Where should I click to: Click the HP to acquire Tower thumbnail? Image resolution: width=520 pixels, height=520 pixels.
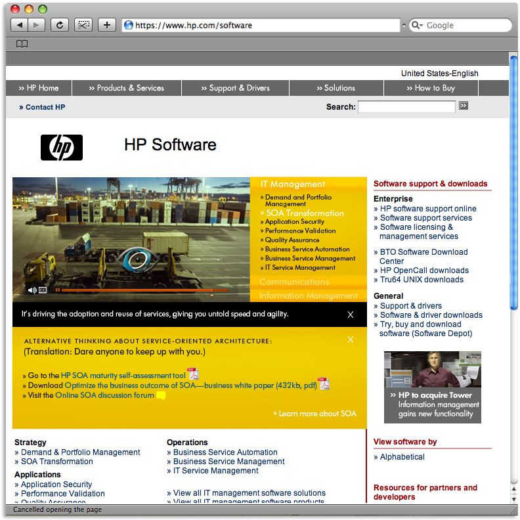click(433, 387)
